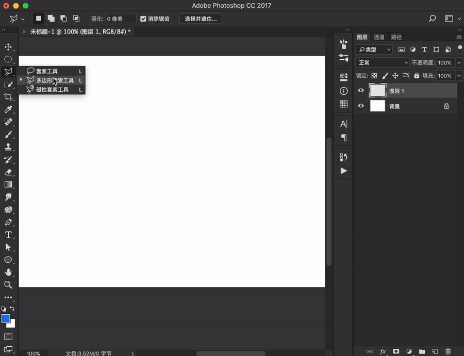This screenshot has width=464, height=356.
Task: Select the Zoom tool
Action: [x=8, y=285]
